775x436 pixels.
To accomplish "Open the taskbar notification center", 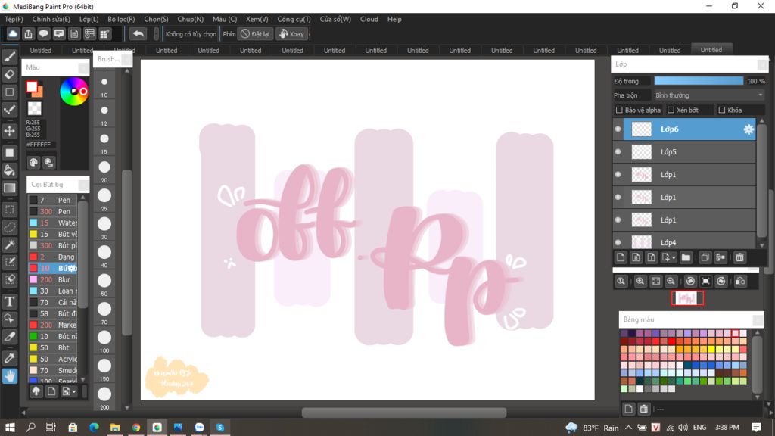I will pos(756,428).
